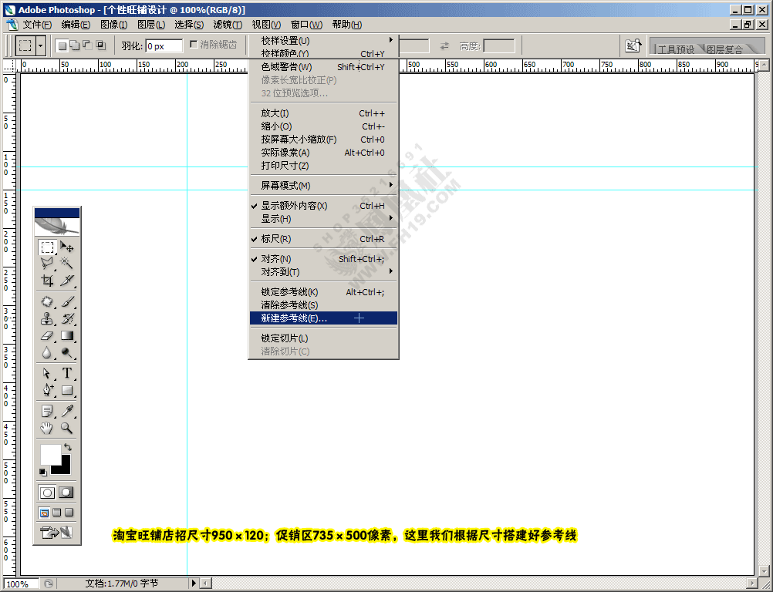Choose 清除参考线(S) menu entry
The image size is (773, 592).
coord(323,305)
